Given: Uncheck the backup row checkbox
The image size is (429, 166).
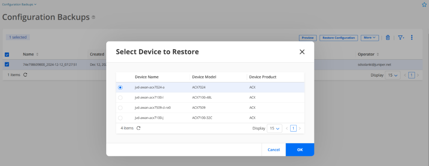Looking at the screenshot, I should point(7,64).
